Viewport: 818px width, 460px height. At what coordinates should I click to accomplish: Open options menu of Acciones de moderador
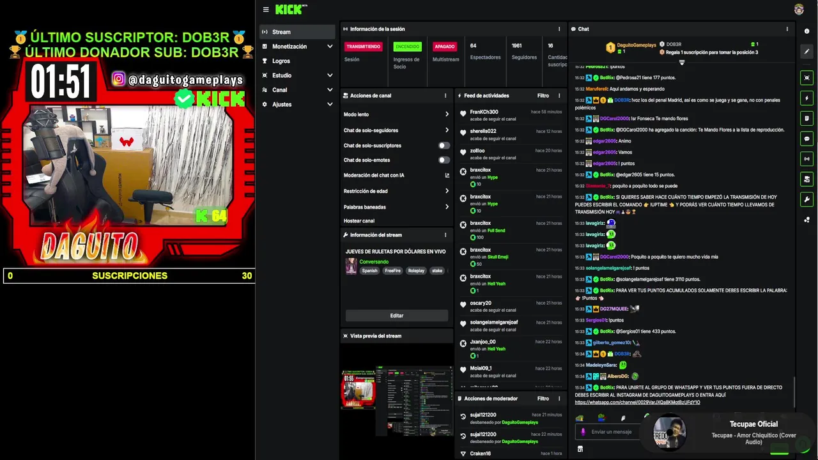tap(559, 399)
